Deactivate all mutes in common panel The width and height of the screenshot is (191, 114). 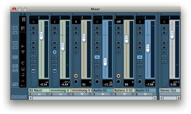[15, 28]
